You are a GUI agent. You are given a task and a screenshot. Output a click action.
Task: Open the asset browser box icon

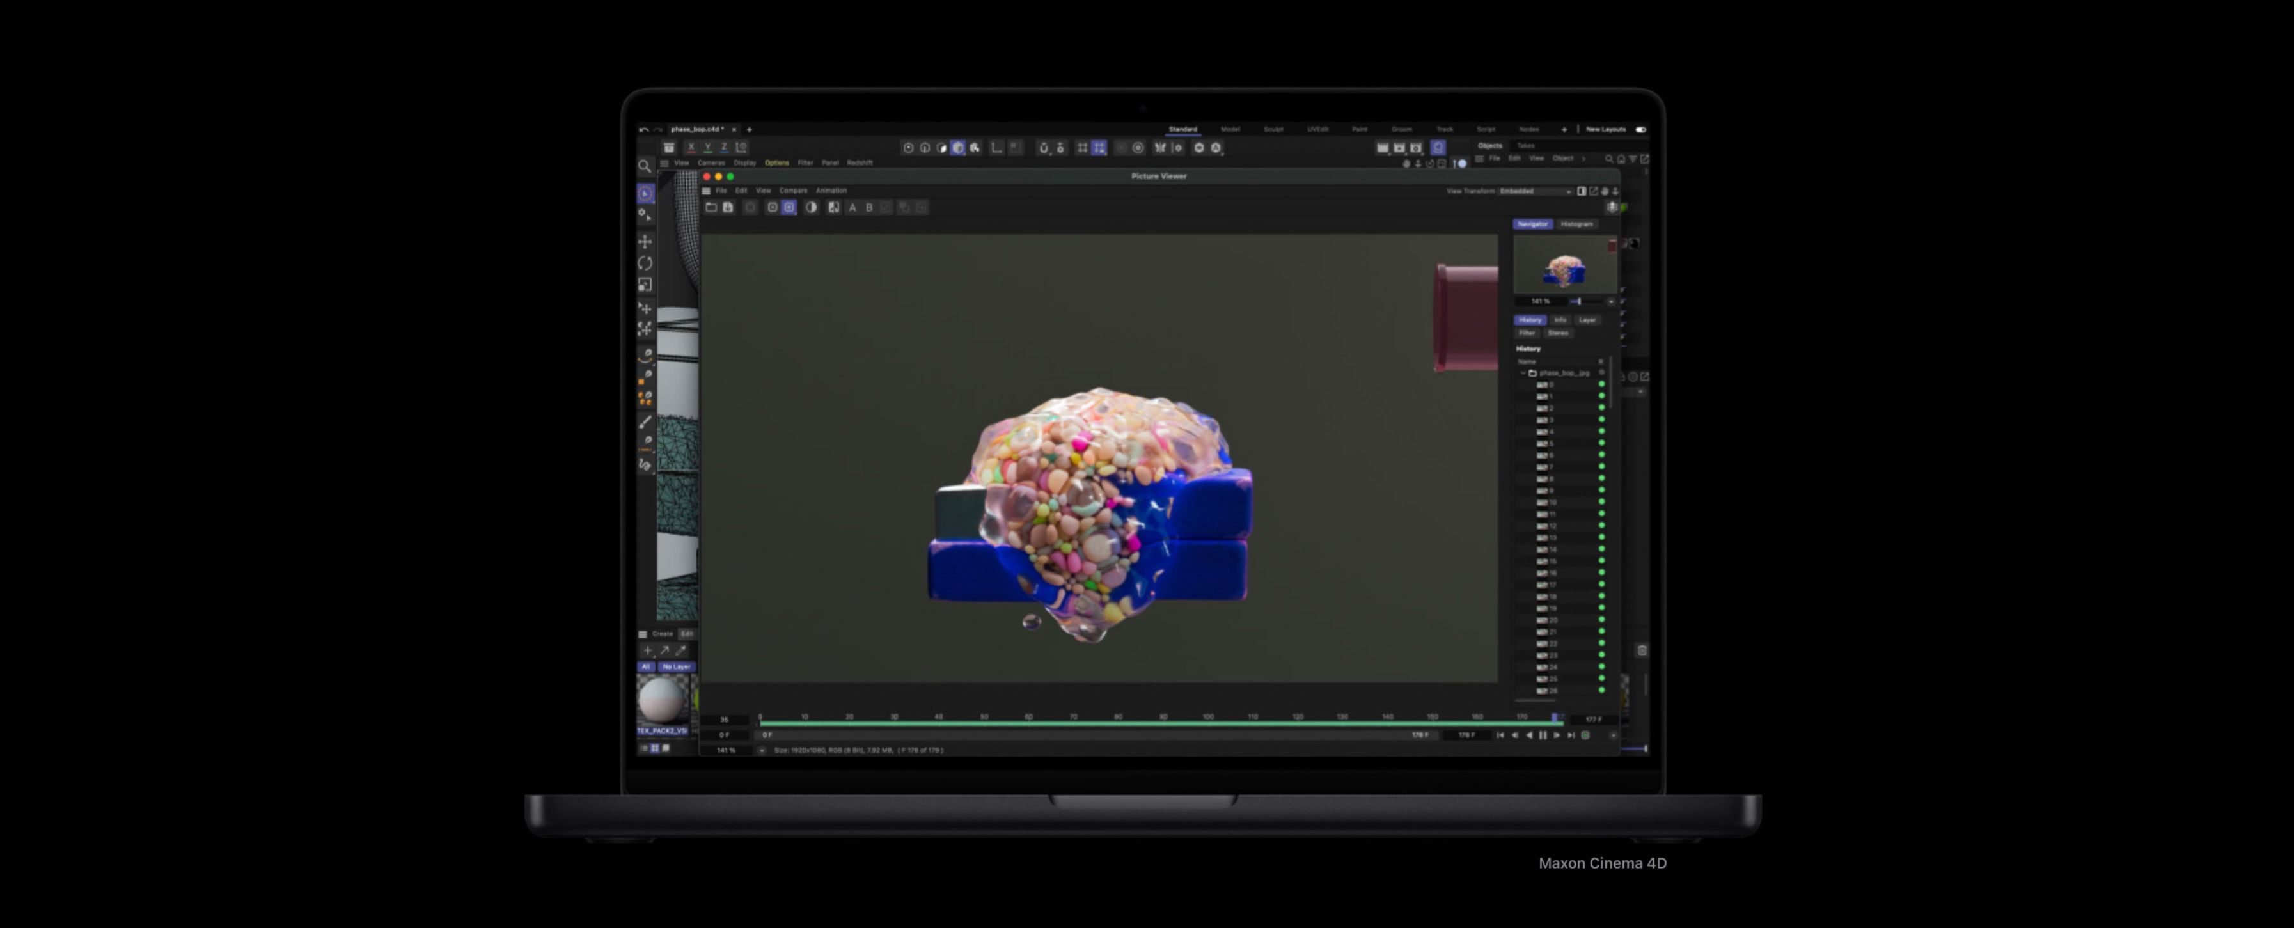tap(669, 148)
